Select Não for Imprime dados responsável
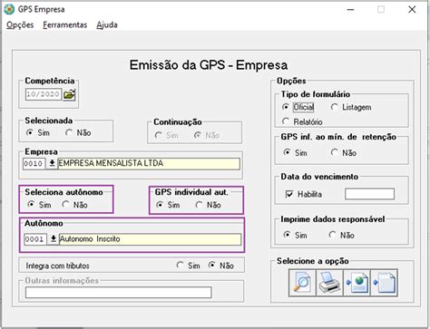This screenshot has height=329, width=430. pyautogui.click(x=342, y=235)
